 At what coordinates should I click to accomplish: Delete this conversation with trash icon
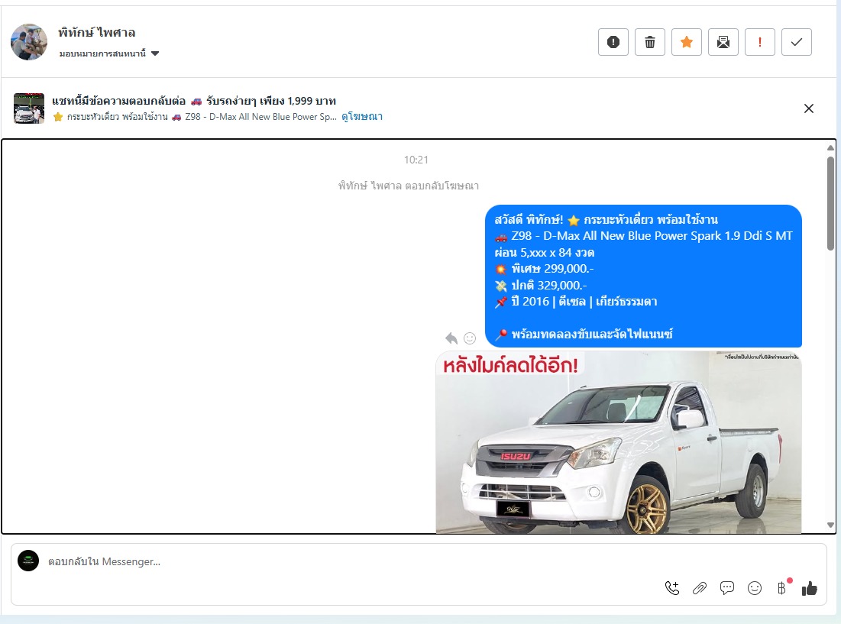pyautogui.click(x=649, y=42)
